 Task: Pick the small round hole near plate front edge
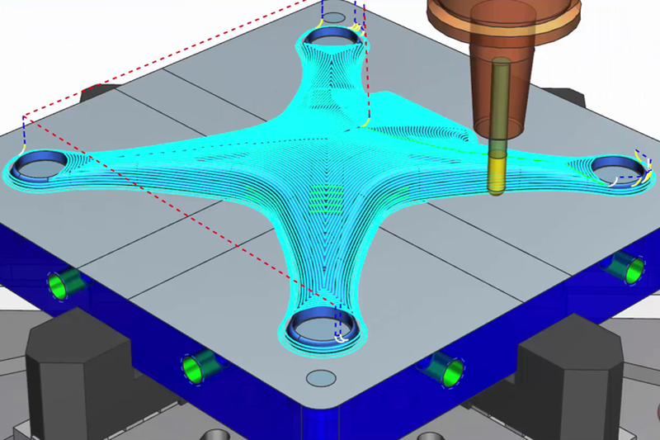point(318,378)
